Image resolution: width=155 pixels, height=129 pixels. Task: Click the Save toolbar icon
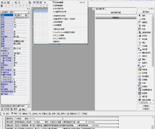(x=8, y=3)
